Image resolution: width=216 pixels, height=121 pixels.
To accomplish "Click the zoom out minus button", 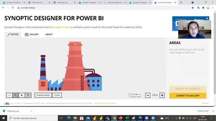I will click(148, 95).
